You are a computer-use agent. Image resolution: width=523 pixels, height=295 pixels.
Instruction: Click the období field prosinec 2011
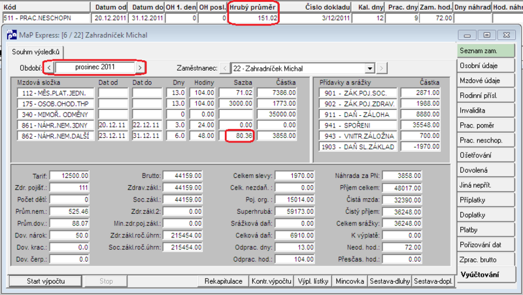tap(95, 67)
